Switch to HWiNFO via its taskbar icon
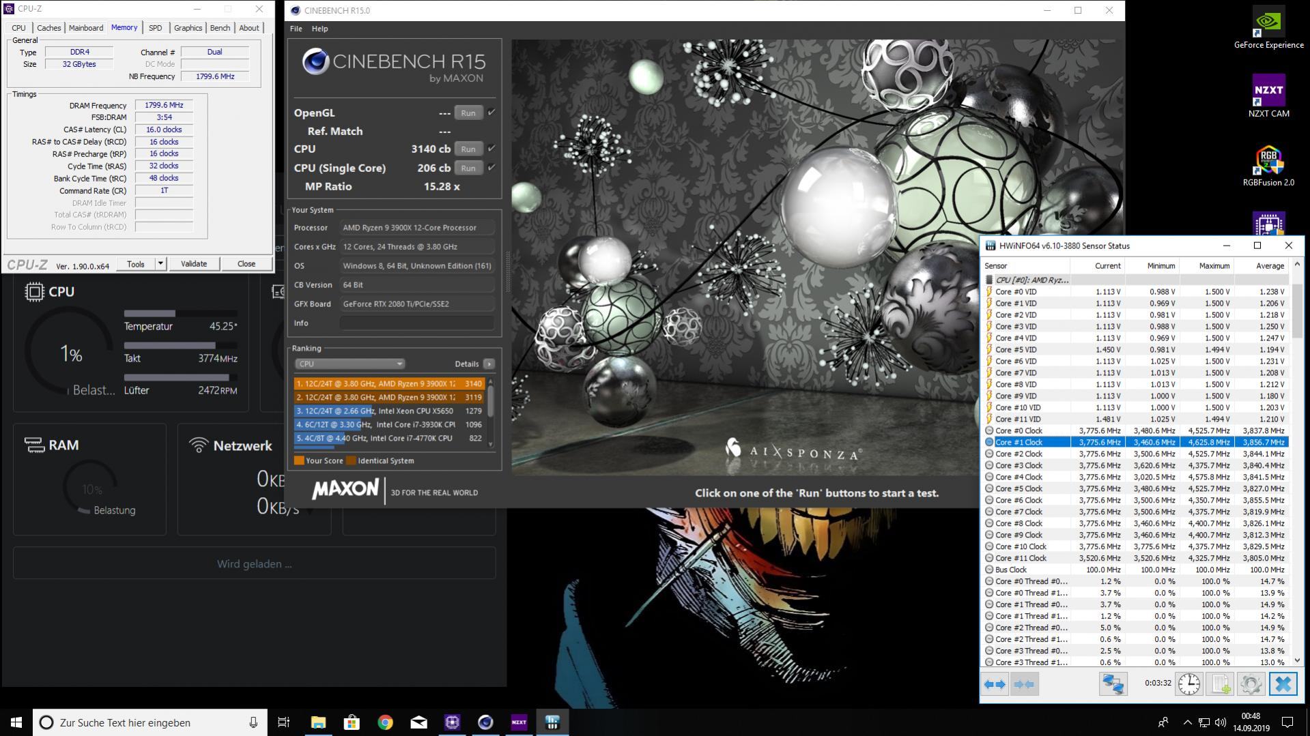Image resolution: width=1310 pixels, height=736 pixels. click(x=552, y=722)
